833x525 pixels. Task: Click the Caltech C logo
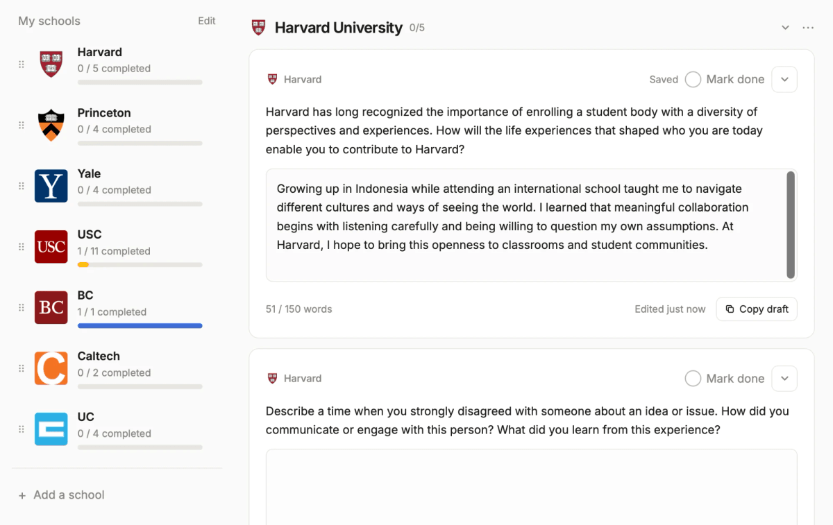pos(51,368)
